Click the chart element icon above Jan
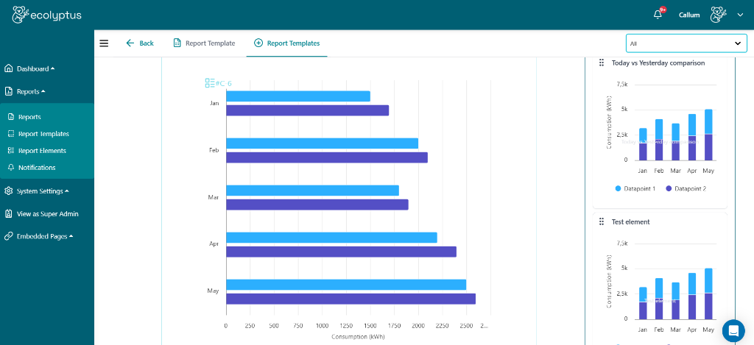The width and height of the screenshot is (754, 345). (210, 83)
